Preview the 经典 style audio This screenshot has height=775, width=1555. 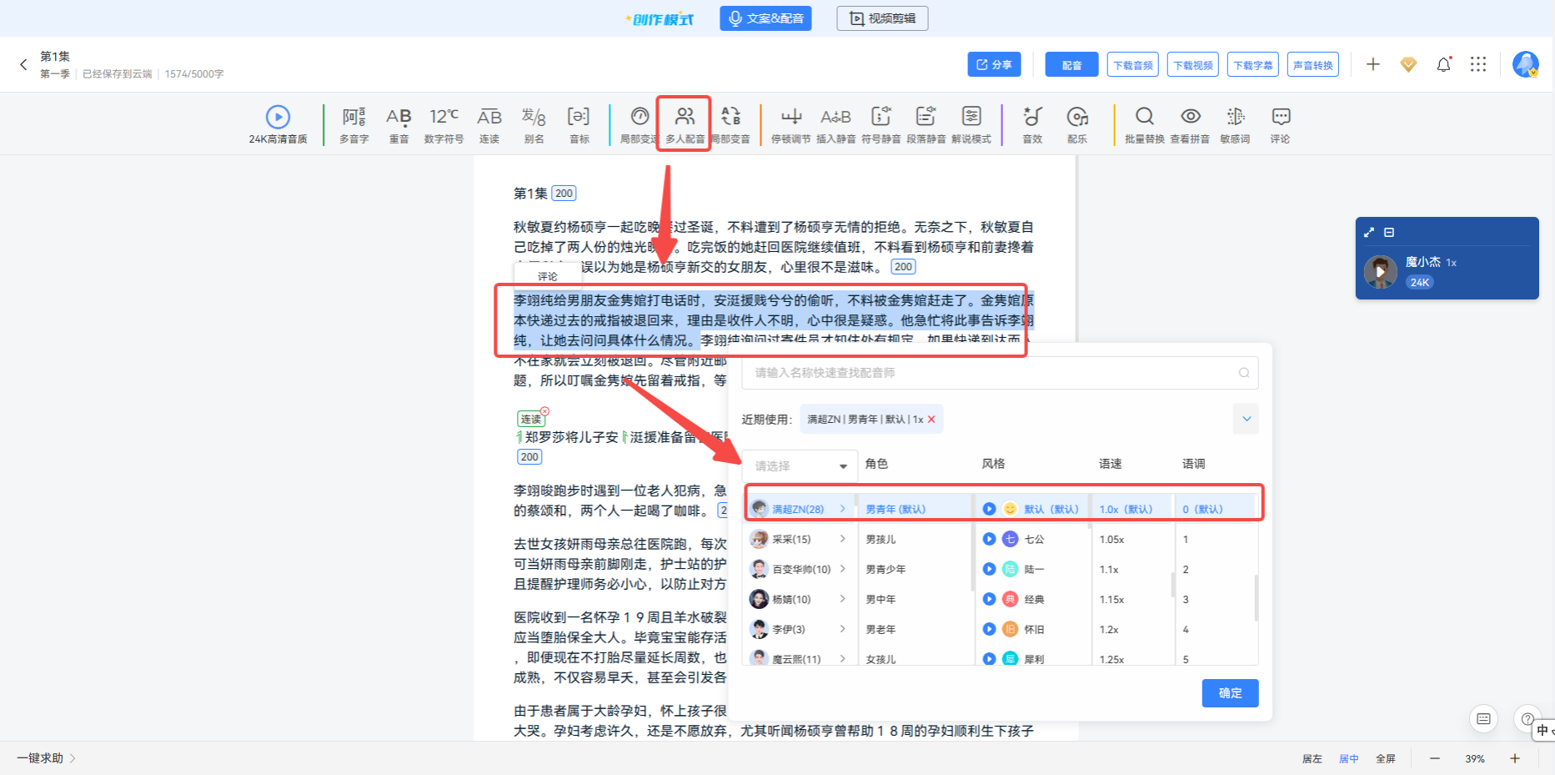click(989, 599)
